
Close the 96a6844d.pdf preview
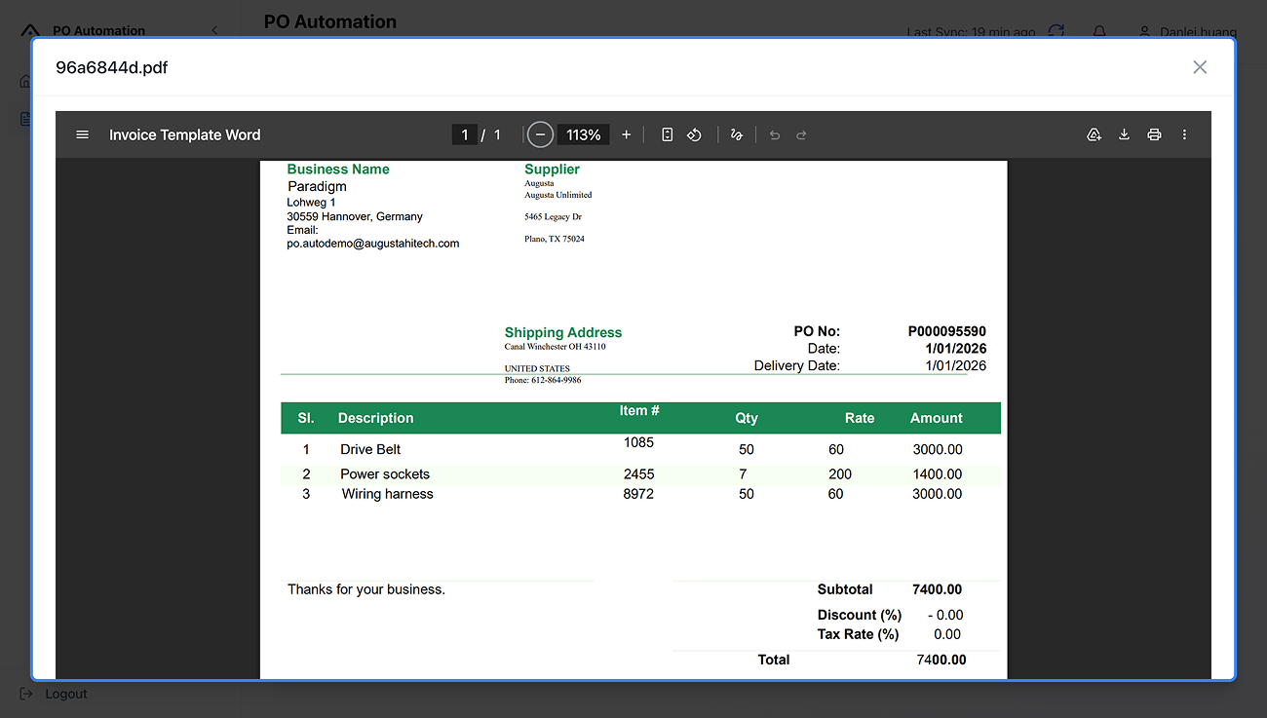1200,66
